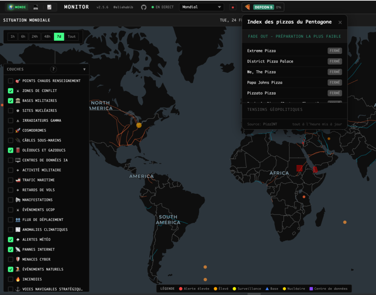Switch to the computer view icon
The image size is (376, 295).
tap(36, 7)
